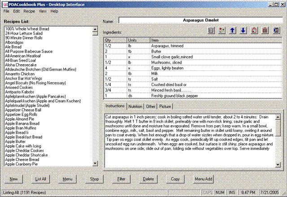Click recipes list scroll down arrow

95,163
